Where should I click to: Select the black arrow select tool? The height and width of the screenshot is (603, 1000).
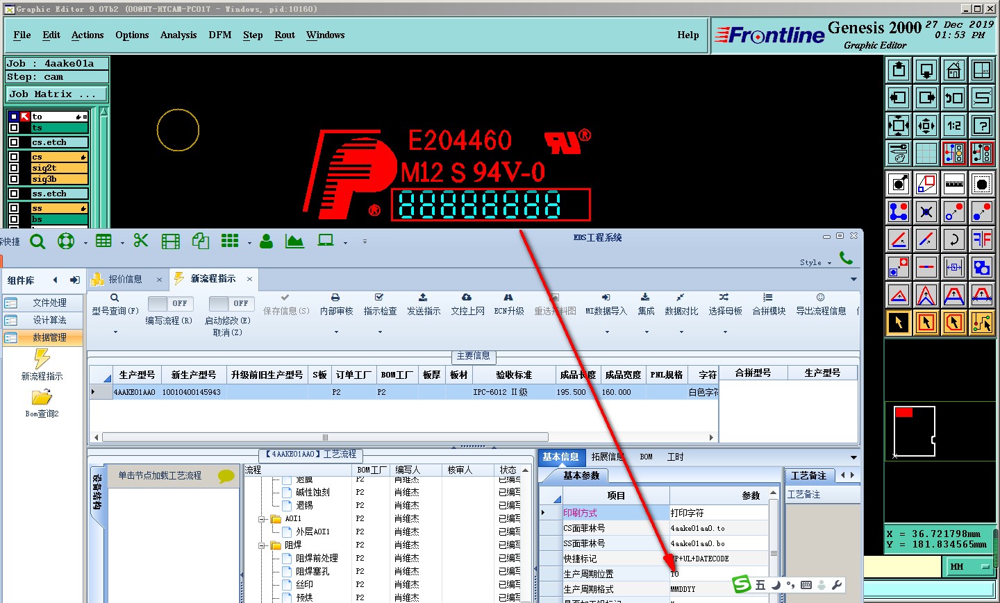[x=899, y=323]
